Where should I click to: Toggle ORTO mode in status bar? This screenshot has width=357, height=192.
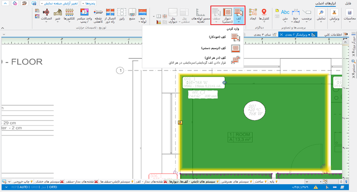point(53,187)
